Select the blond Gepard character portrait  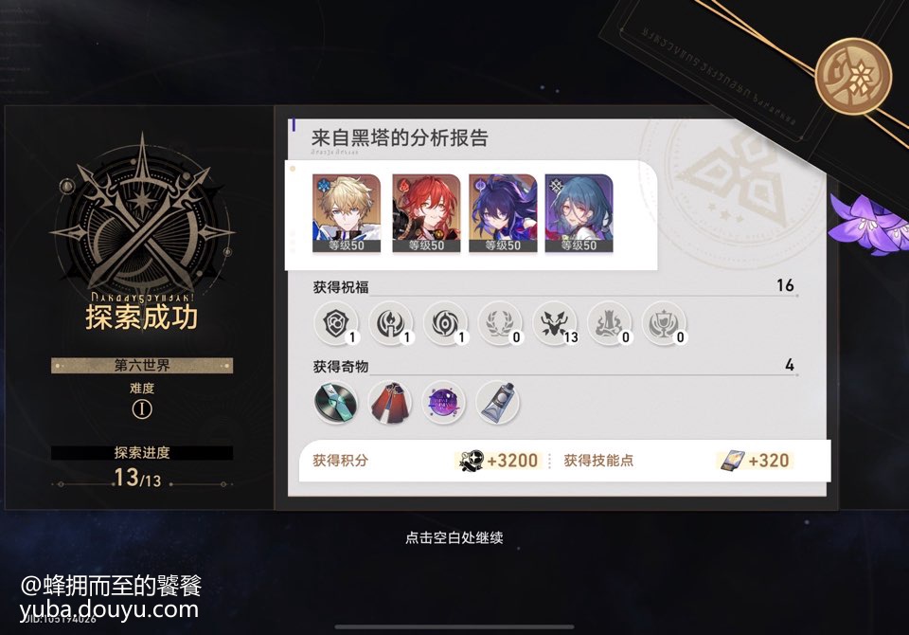click(x=347, y=213)
